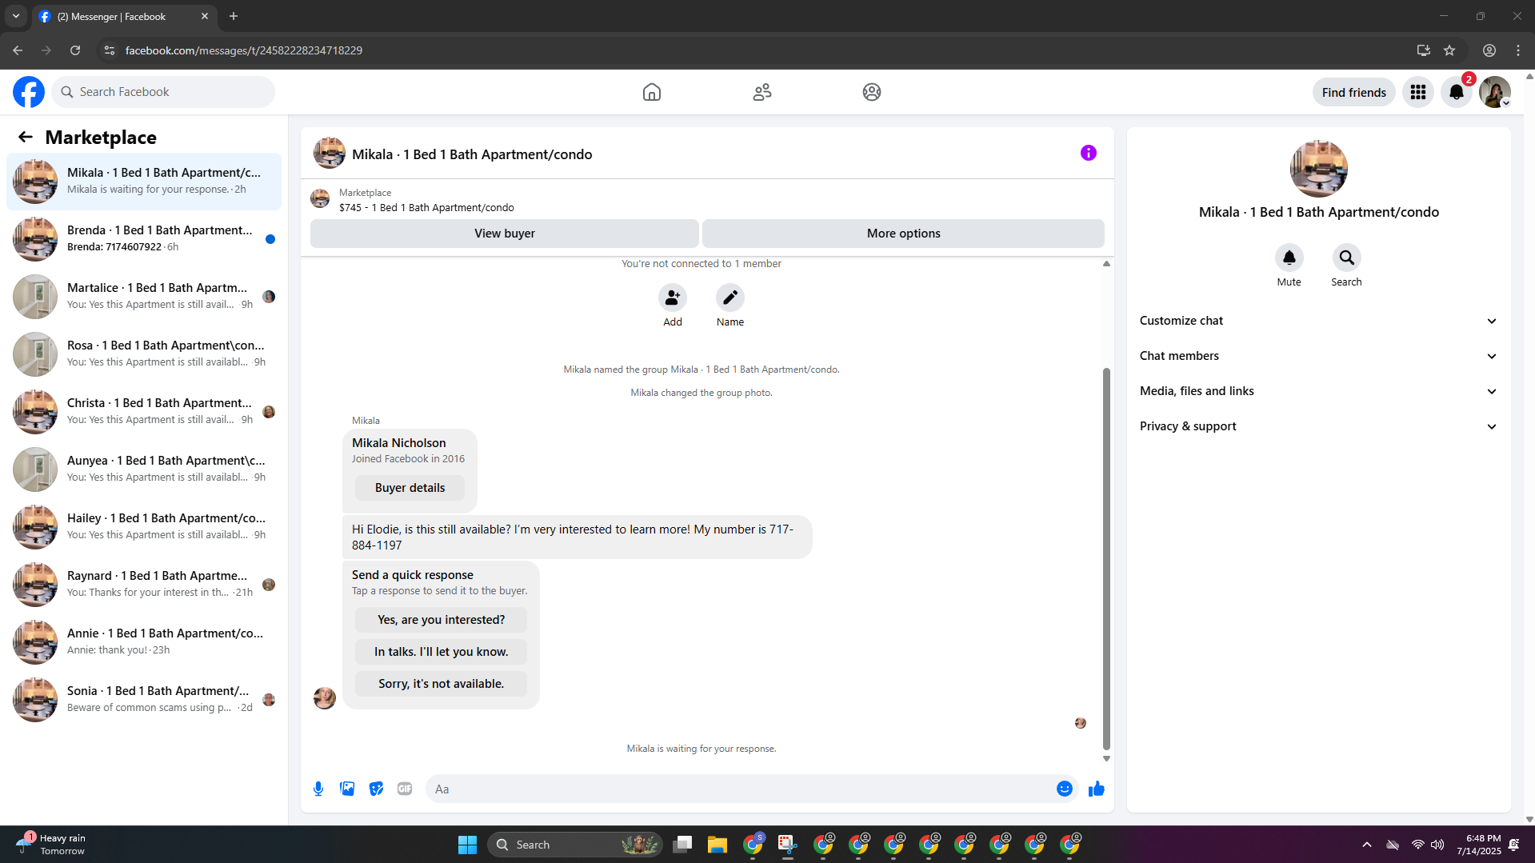
Task: Open the Heavy rain weather widget
Action: pyautogui.click(x=51, y=845)
